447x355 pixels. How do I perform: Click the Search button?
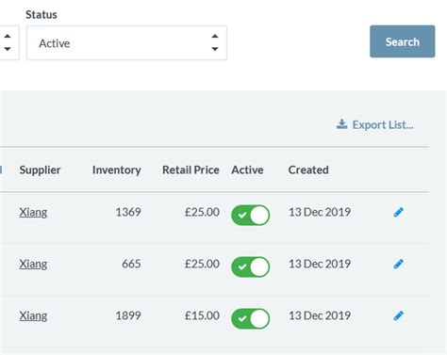403,41
